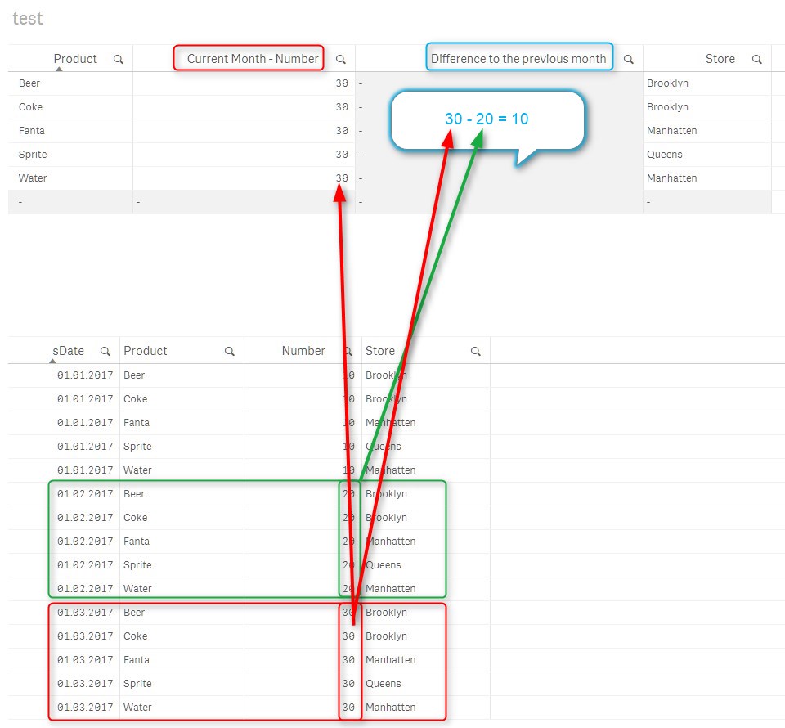
Task: Search the Product column in bottom table
Action: point(229,351)
